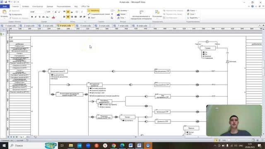Click the Undo arrow in quick access toolbar
The image size is (265, 149).
click(x=10, y=2)
